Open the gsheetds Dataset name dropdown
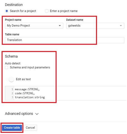Image resolution: width=127 pixels, height=134 pixels. coord(95,26)
